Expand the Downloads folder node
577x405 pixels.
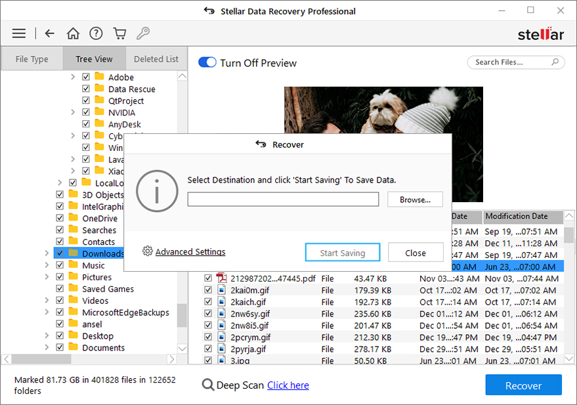(47, 253)
